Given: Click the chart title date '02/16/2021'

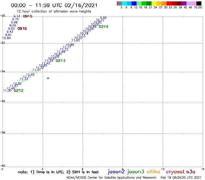Looking at the screenshot, I should tap(81, 6).
